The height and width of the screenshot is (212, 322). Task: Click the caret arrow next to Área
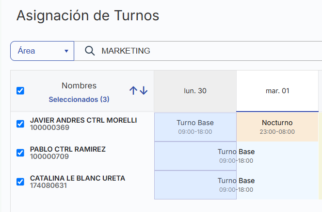[x=66, y=51]
